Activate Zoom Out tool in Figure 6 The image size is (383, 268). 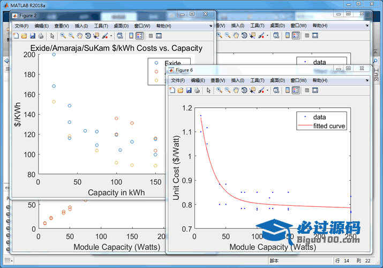click(228, 91)
